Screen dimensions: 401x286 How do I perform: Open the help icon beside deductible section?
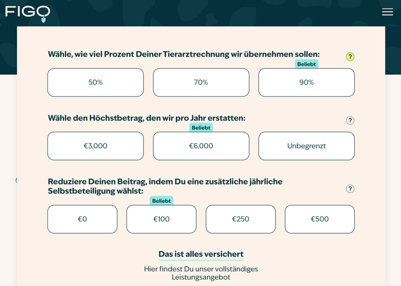pos(350,189)
